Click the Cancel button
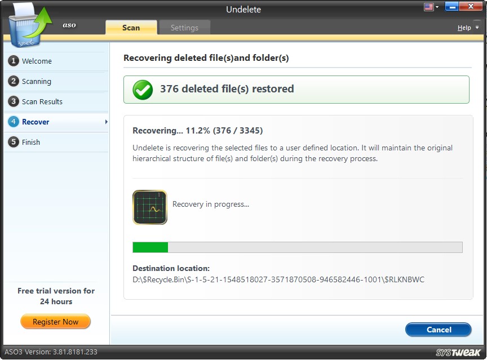The width and height of the screenshot is (487, 360). (x=438, y=330)
